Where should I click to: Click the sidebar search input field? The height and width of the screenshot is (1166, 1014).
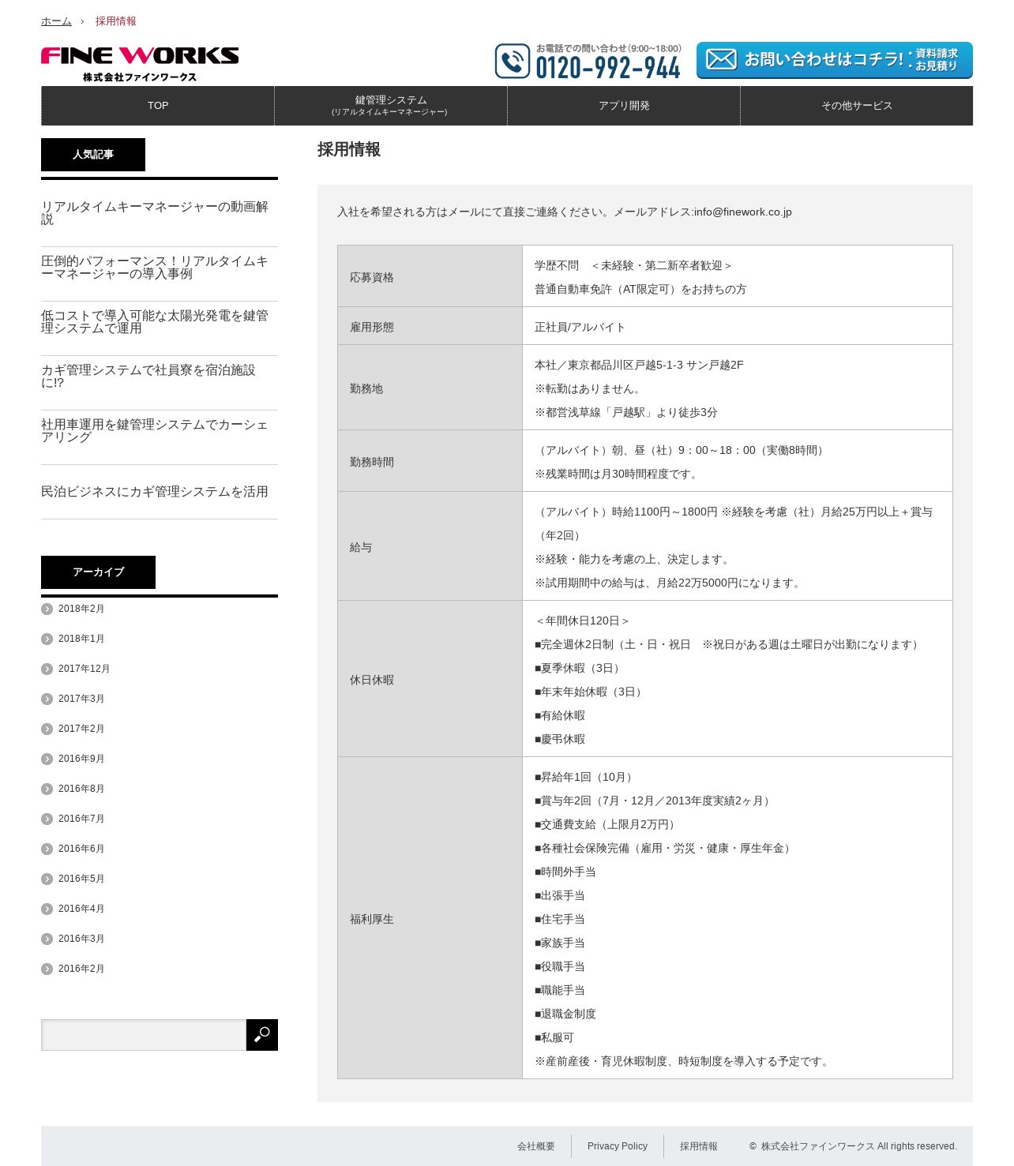pos(144,1035)
